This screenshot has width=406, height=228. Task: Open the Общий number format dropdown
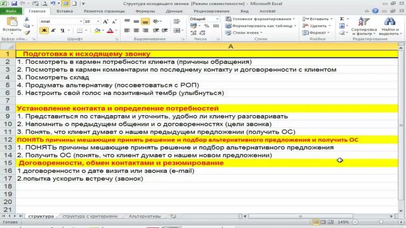(217, 19)
